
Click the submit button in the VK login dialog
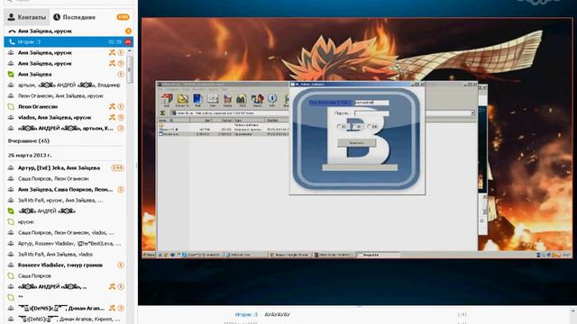click(357, 142)
